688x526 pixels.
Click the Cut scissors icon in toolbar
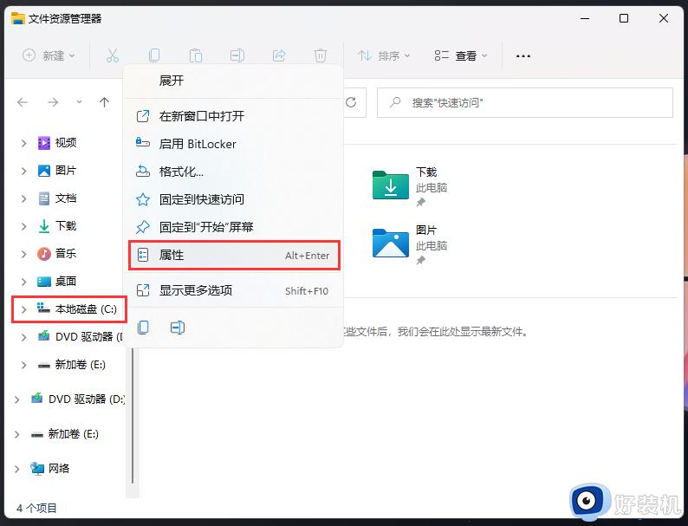(113, 55)
